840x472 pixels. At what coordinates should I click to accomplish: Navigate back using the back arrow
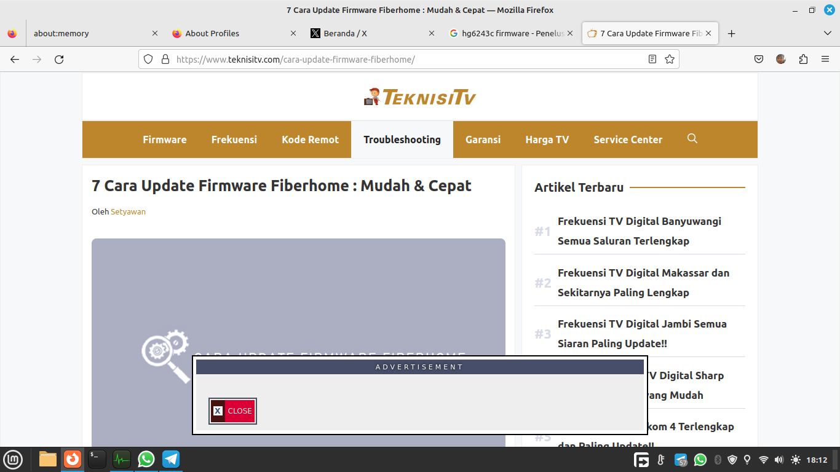pos(15,59)
